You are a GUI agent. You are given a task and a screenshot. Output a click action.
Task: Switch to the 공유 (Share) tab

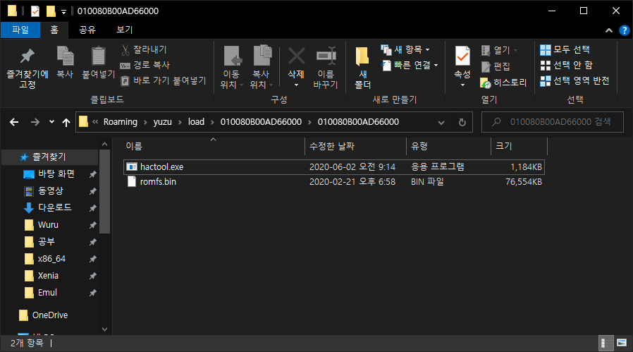coord(87,30)
